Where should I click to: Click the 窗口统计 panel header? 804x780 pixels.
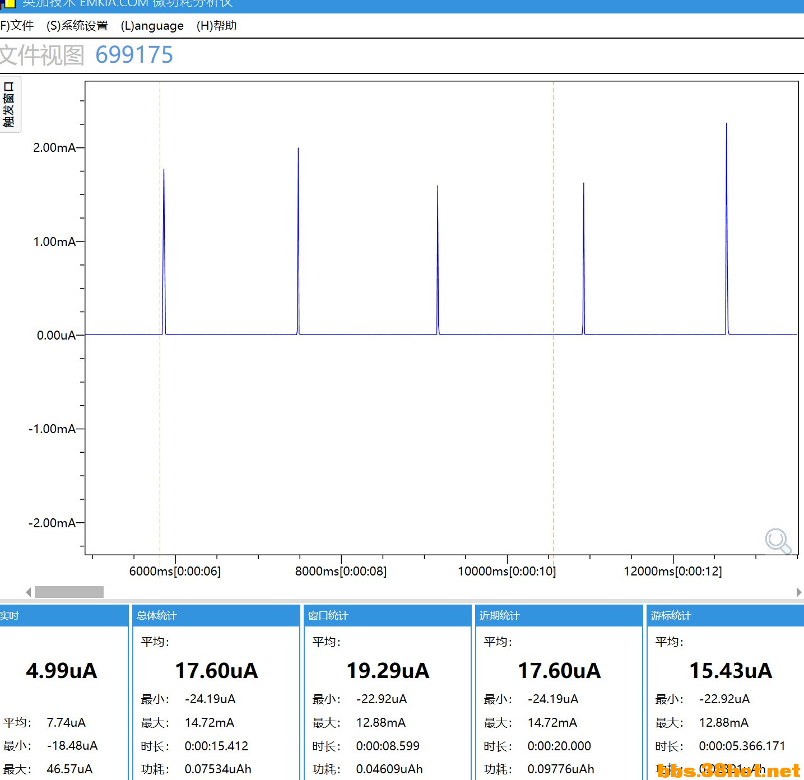tap(387, 616)
